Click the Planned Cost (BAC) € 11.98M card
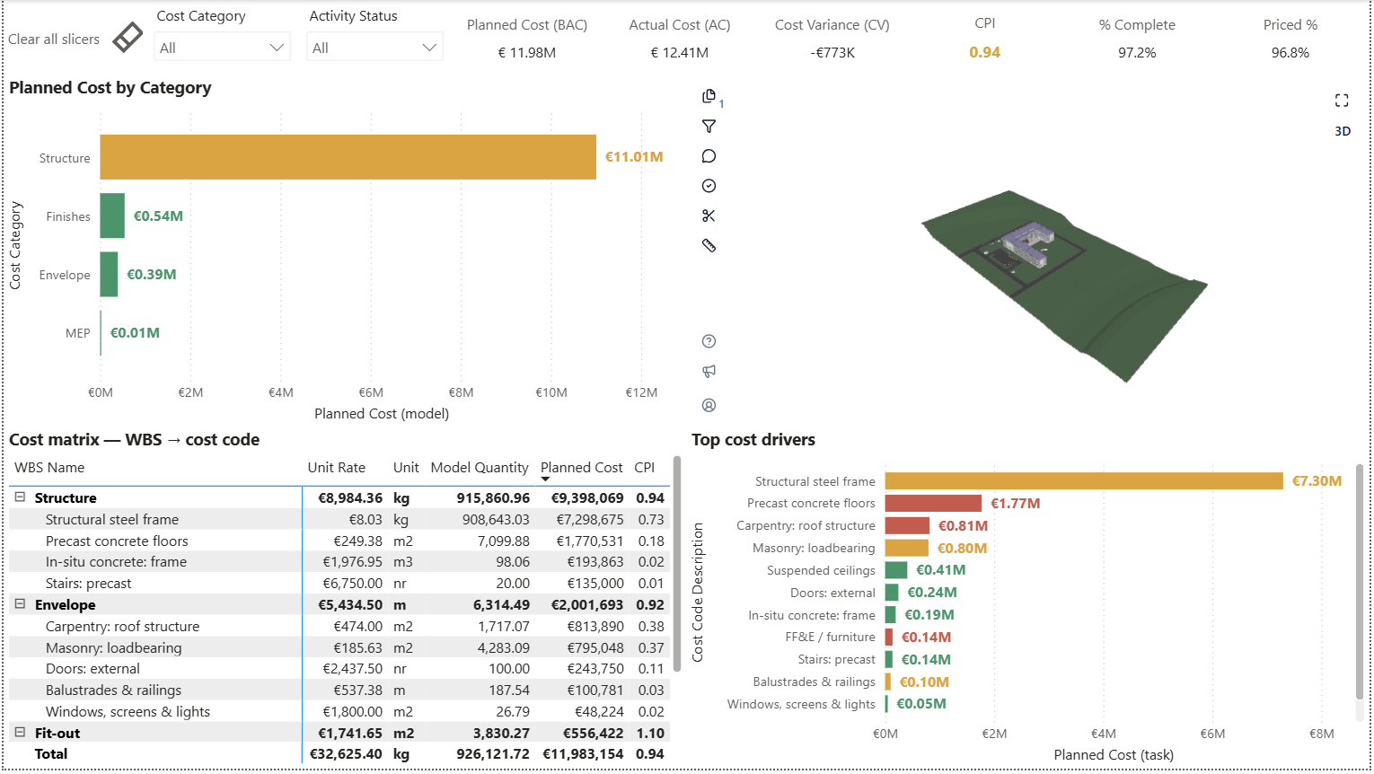1374x774 pixels. [527, 39]
